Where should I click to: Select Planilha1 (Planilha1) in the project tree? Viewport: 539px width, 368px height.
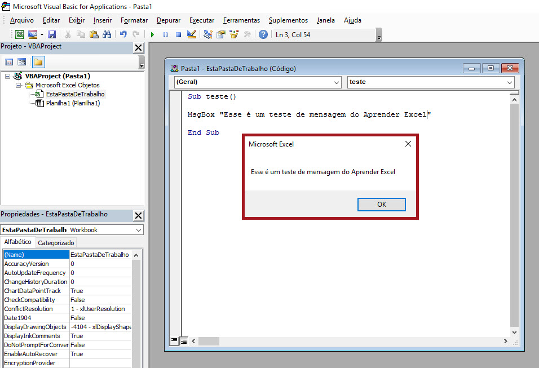pyautogui.click(x=73, y=103)
